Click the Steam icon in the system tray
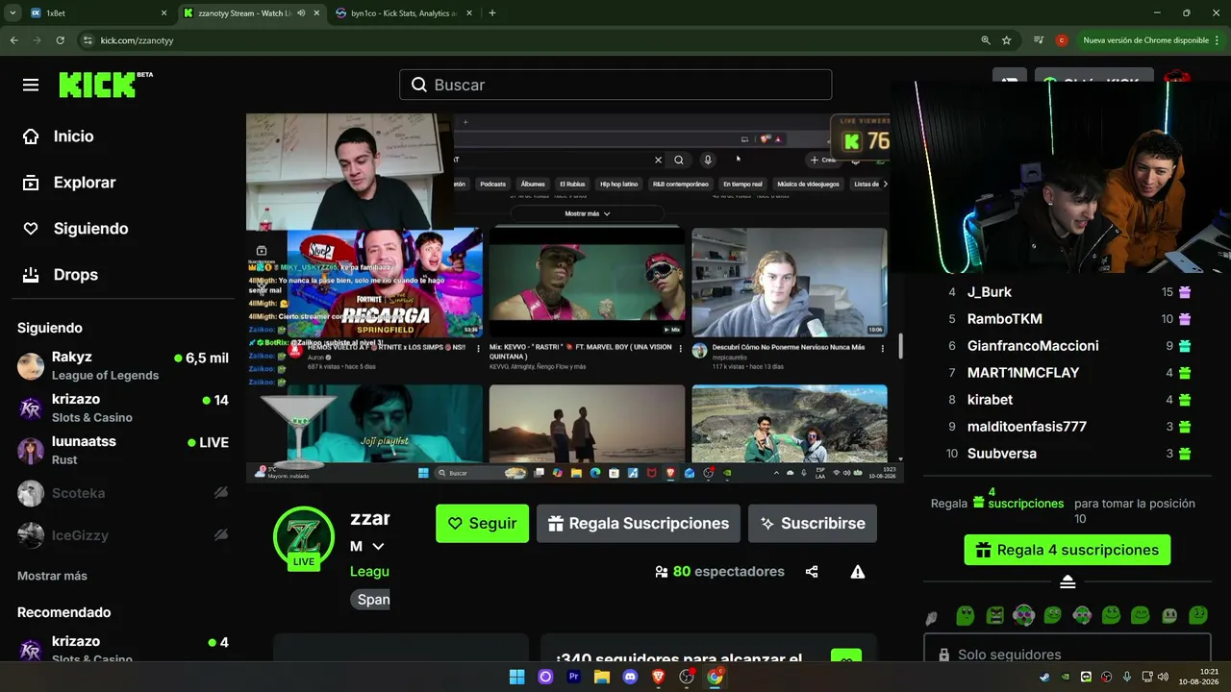Image resolution: width=1231 pixels, height=692 pixels. (1045, 677)
